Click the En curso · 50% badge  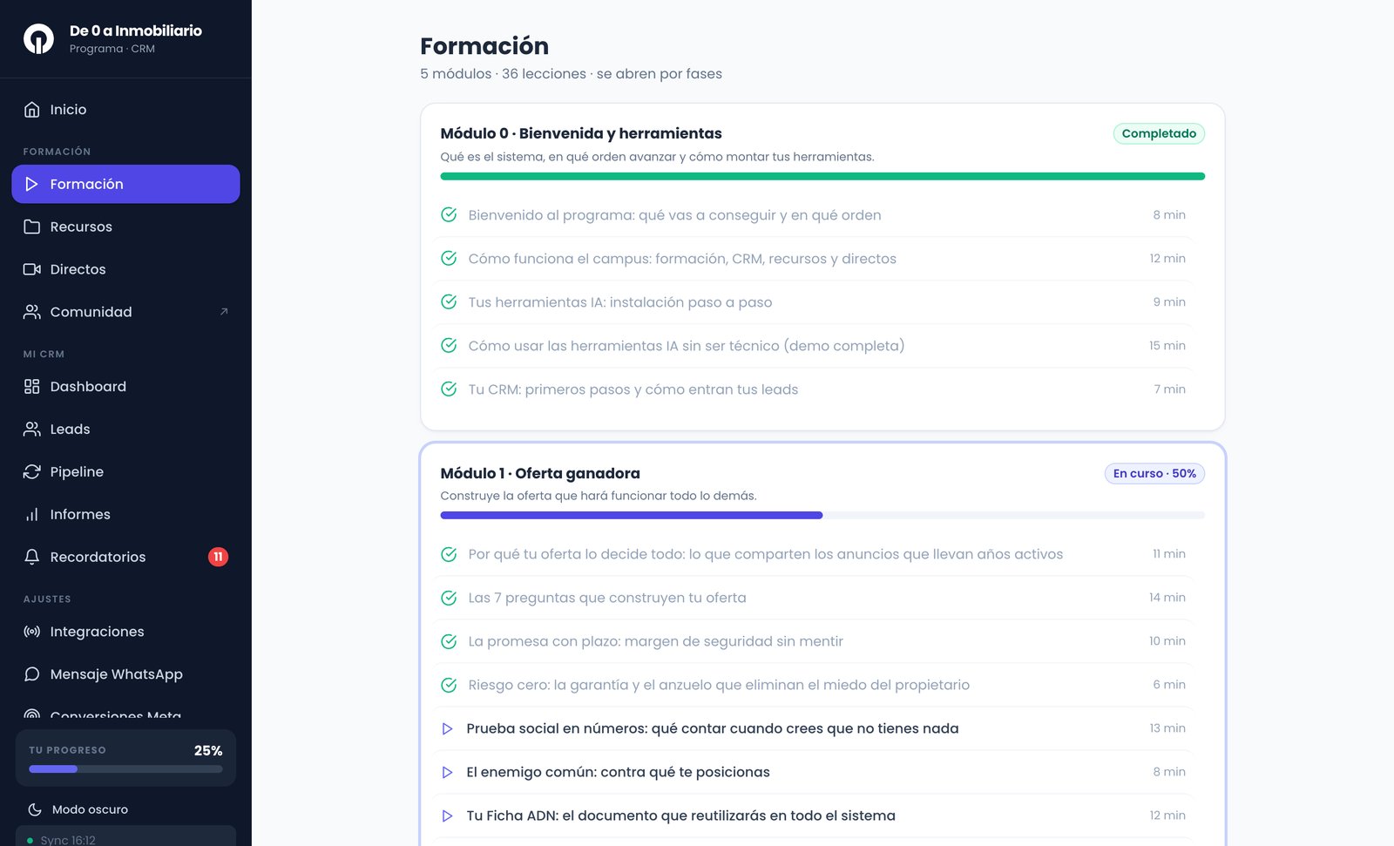click(x=1154, y=473)
